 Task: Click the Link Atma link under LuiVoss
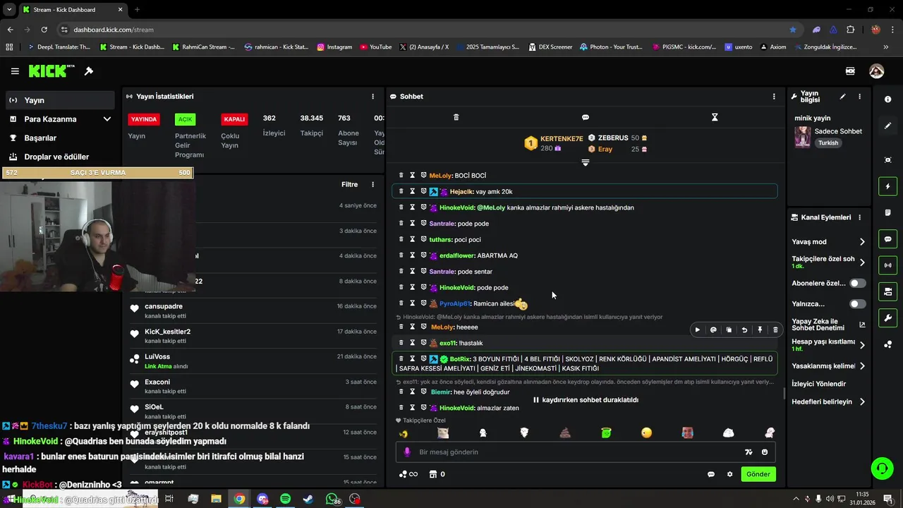[x=158, y=366]
